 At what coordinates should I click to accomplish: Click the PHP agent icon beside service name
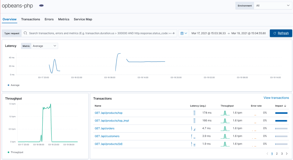(41, 5)
